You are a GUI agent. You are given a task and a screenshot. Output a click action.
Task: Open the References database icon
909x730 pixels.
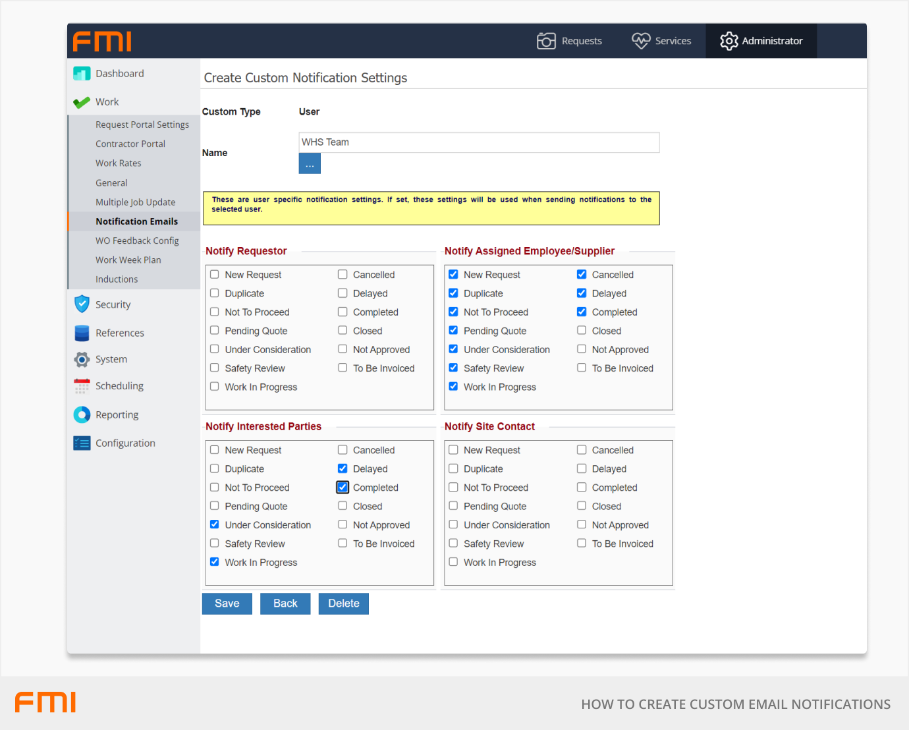pos(82,333)
